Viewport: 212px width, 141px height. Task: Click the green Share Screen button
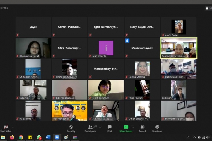click(x=126, y=128)
